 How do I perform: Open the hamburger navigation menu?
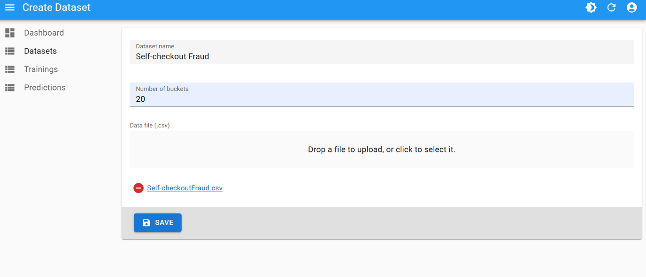[10, 7]
